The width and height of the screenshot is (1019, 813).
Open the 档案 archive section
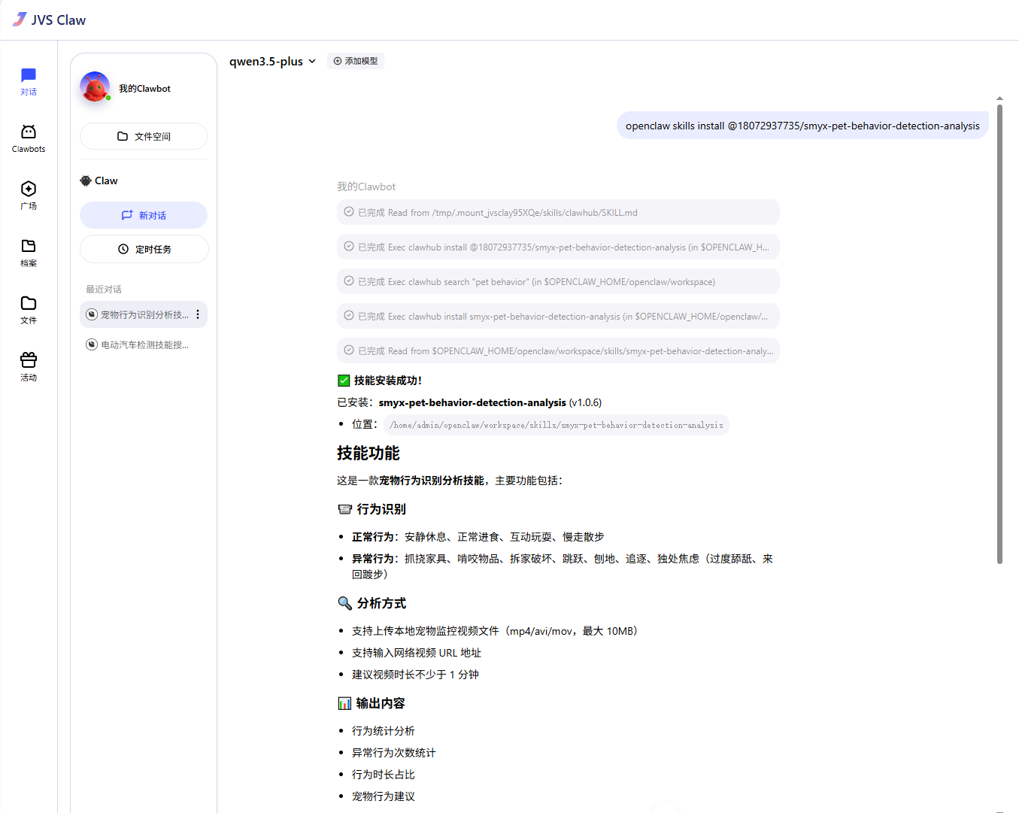click(x=29, y=253)
